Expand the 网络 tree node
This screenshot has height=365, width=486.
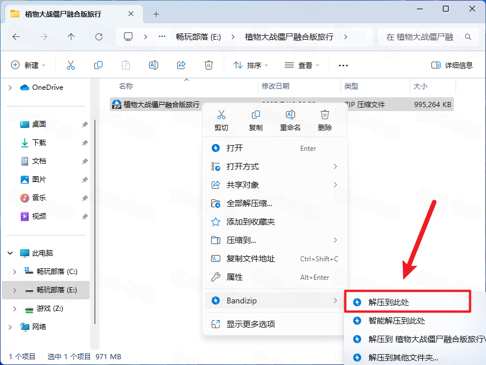pos(10,327)
